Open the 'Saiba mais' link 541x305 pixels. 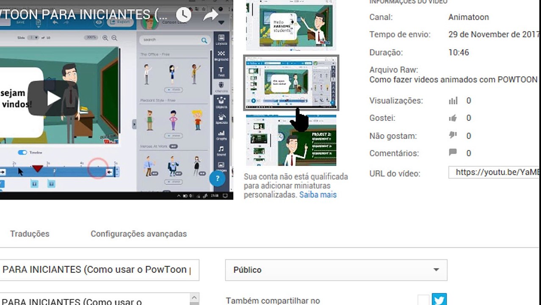coord(318,195)
